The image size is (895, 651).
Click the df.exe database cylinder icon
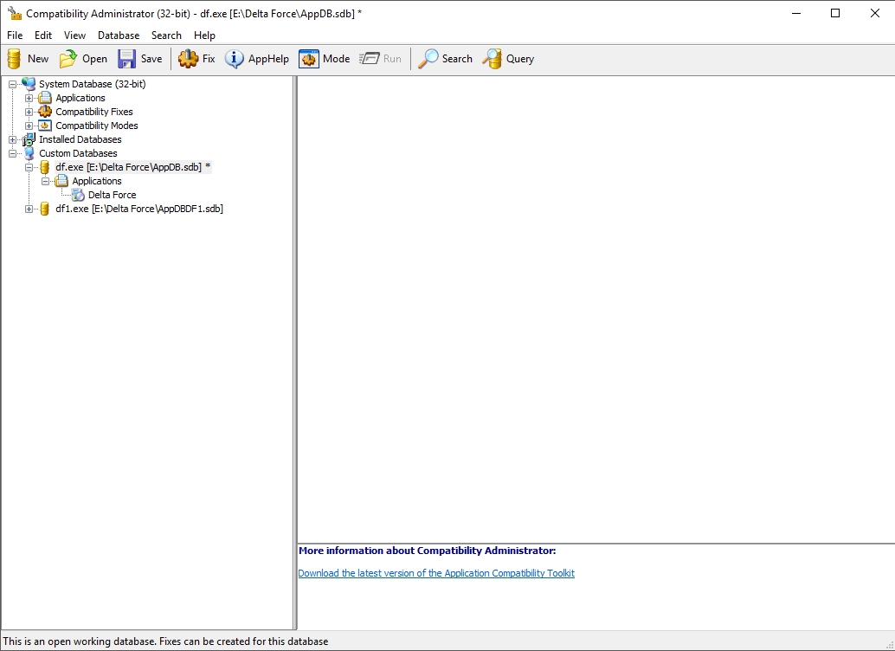[x=44, y=167]
